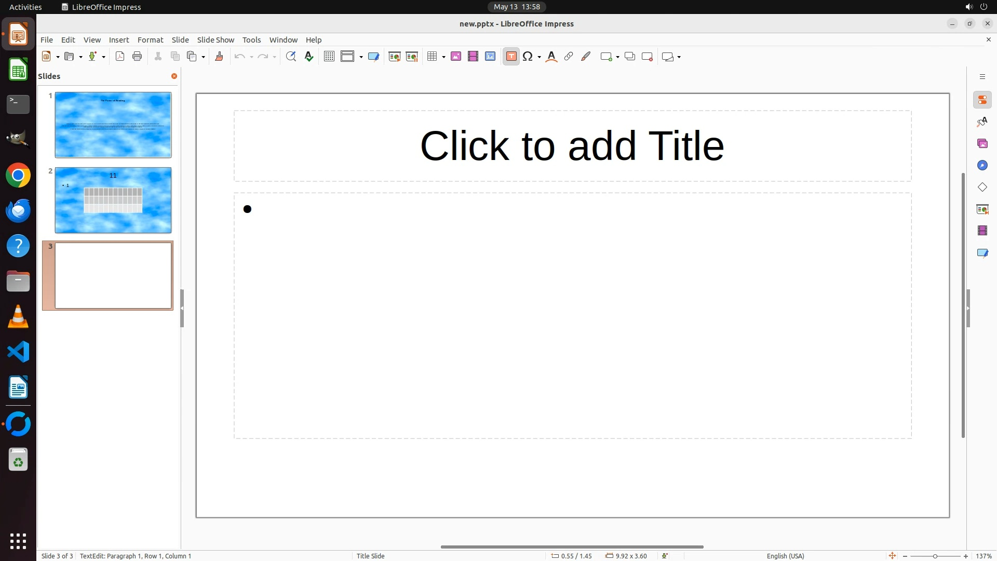Image resolution: width=997 pixels, height=561 pixels.
Task: Toggle the Insert Text Box tool
Action: pyautogui.click(x=511, y=57)
